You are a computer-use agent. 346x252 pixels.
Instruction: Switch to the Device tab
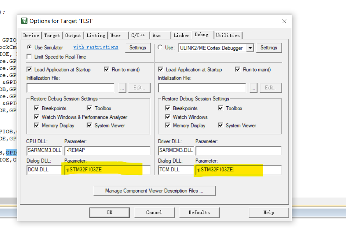31,36
